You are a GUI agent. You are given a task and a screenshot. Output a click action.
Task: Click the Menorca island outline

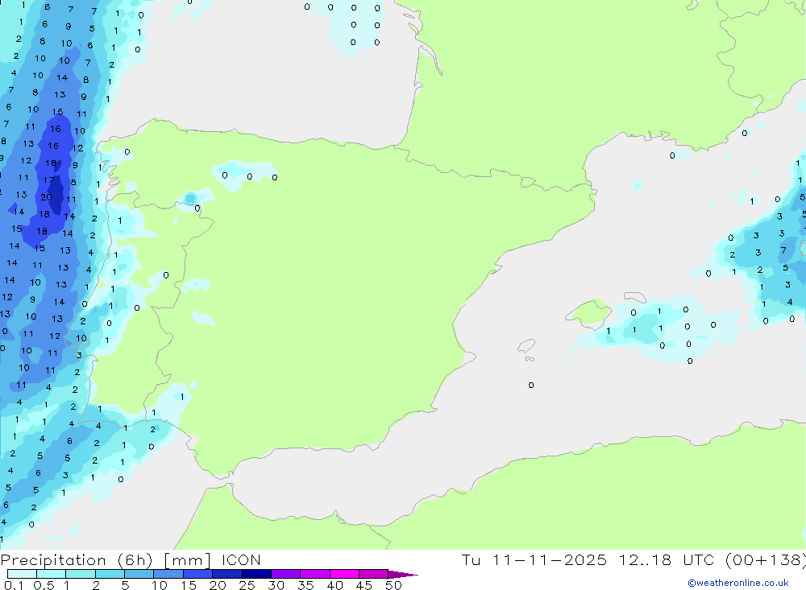[635, 297]
